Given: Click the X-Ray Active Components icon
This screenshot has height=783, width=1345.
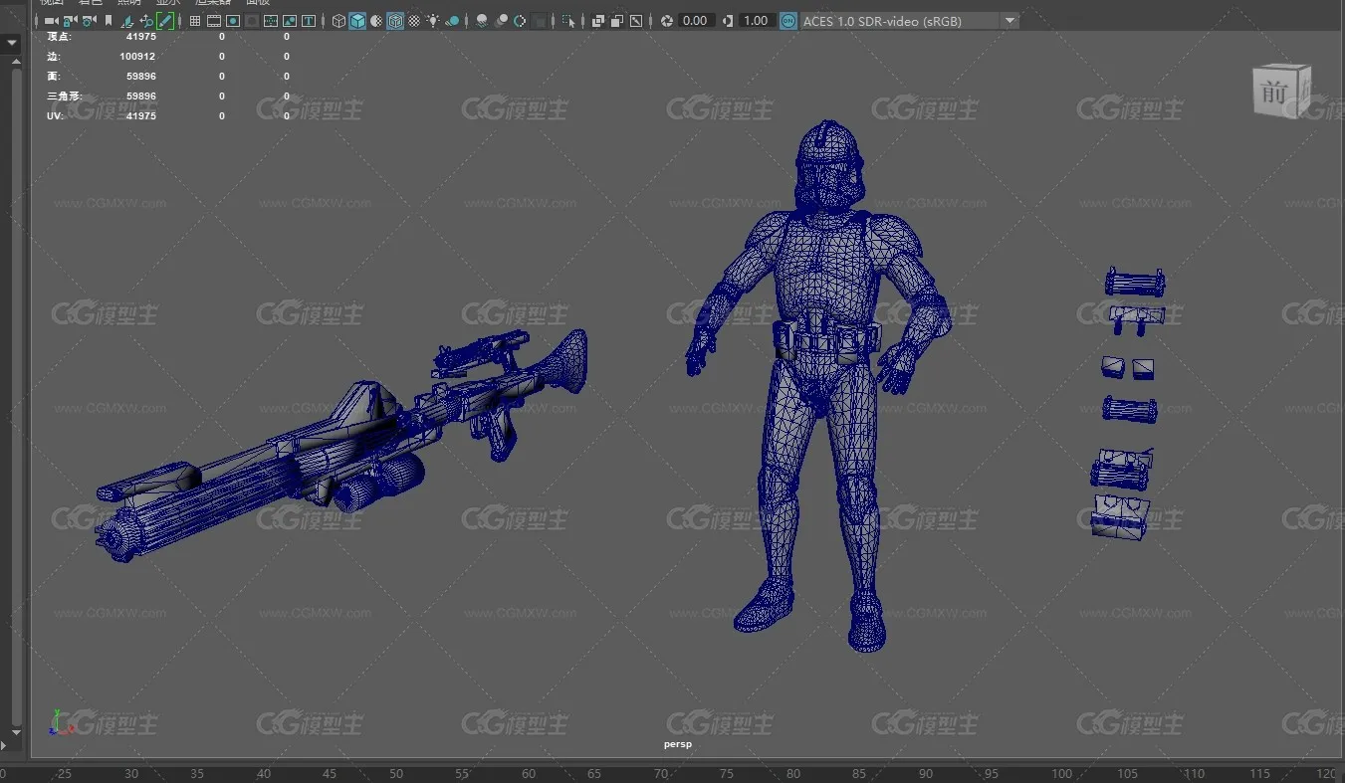Looking at the screenshot, I should [617, 20].
